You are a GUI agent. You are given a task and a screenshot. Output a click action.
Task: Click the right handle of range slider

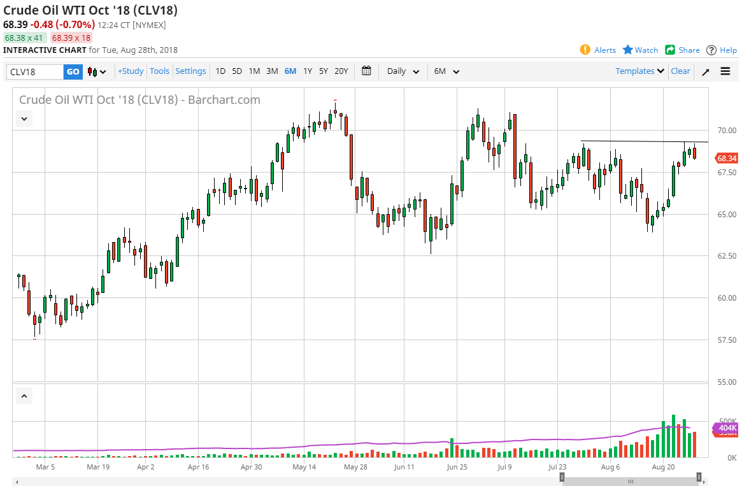pyautogui.click(x=699, y=476)
